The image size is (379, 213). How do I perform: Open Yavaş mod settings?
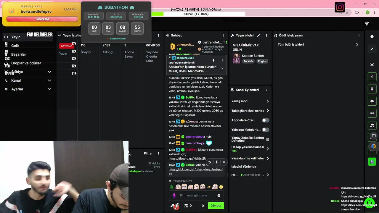pyautogui.click(x=250, y=101)
